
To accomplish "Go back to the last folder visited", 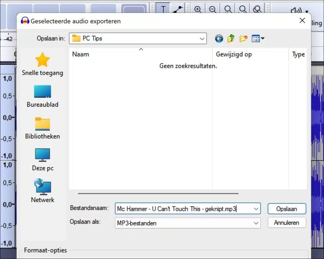I will 219,39.
